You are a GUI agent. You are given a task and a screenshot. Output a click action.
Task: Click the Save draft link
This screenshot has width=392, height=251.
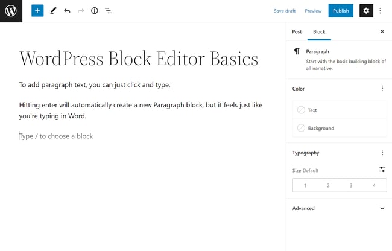pyautogui.click(x=285, y=11)
